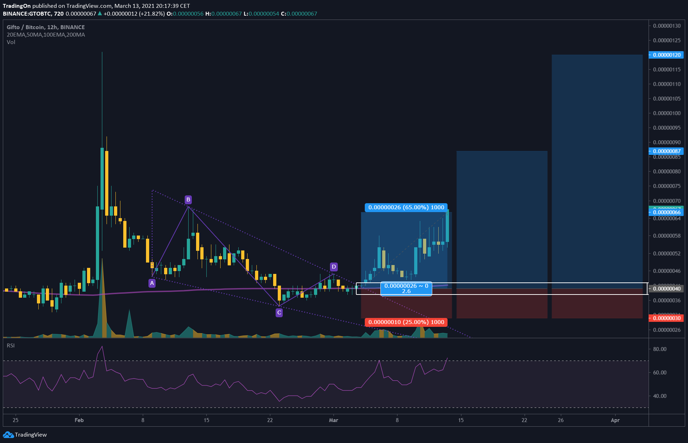
Task: Click the green up-triangle price change icon
Action: 100,13
